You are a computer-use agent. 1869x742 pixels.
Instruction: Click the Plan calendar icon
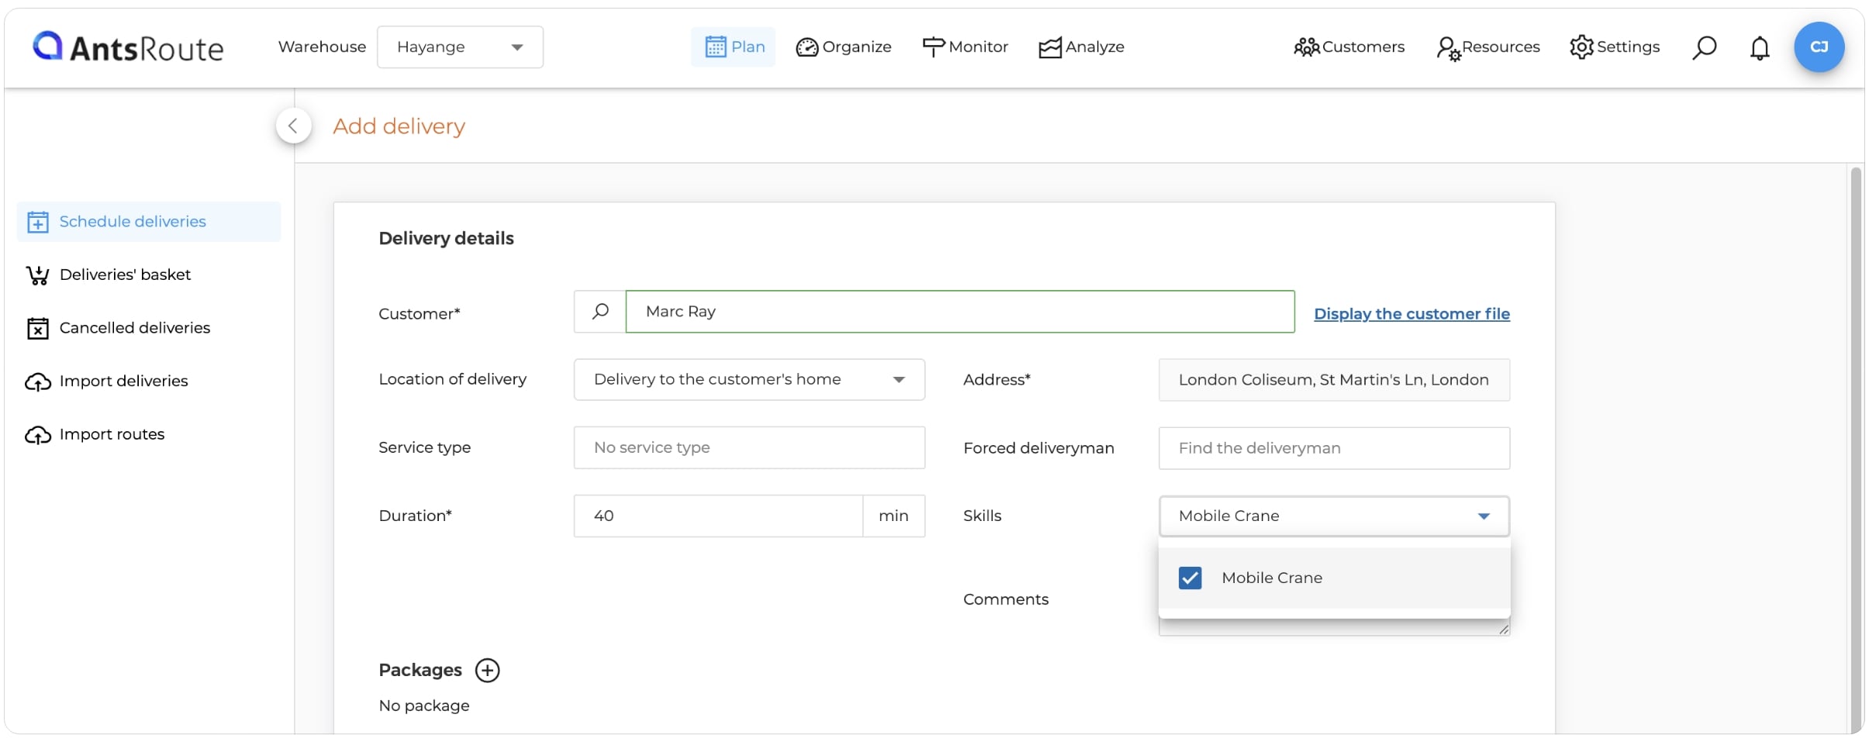[715, 47]
